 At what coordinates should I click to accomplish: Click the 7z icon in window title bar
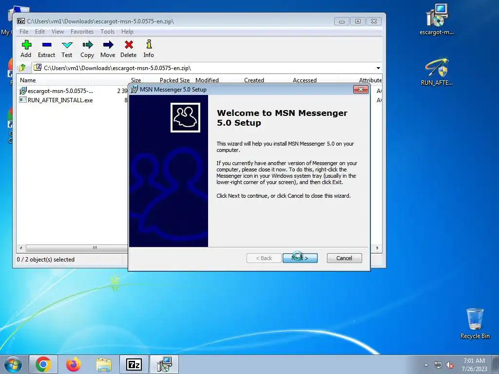coord(21,21)
